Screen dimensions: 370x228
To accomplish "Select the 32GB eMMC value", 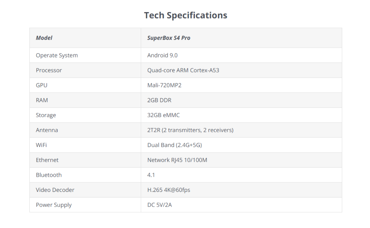I will 163,115.
